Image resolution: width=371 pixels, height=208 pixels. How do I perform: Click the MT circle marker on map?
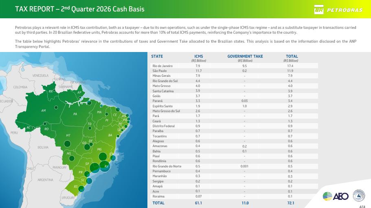tap(68, 143)
